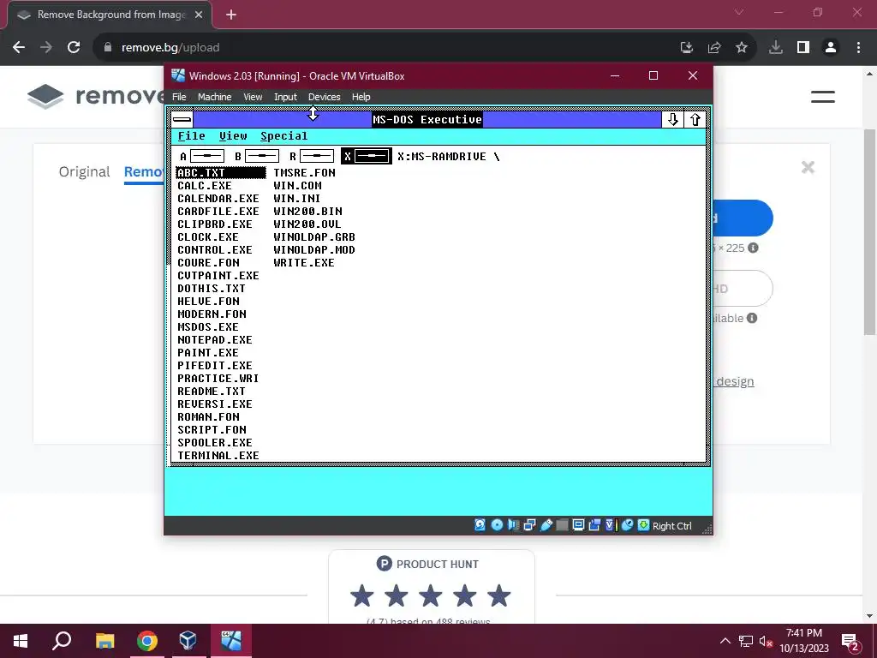Open Windows taskbar search
This screenshot has height=658, width=877.
click(x=62, y=641)
